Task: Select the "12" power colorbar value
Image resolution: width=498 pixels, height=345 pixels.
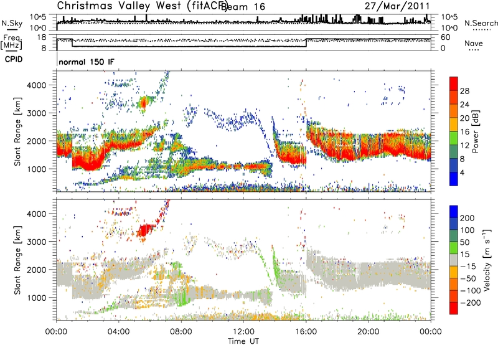Action: tap(464, 146)
